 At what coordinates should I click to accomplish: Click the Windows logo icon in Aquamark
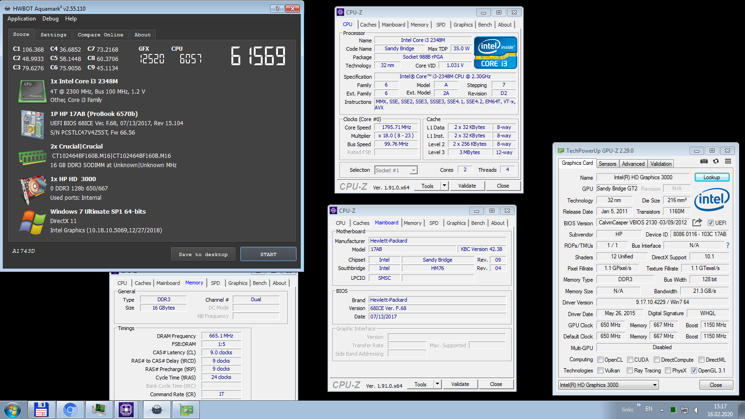[32, 222]
